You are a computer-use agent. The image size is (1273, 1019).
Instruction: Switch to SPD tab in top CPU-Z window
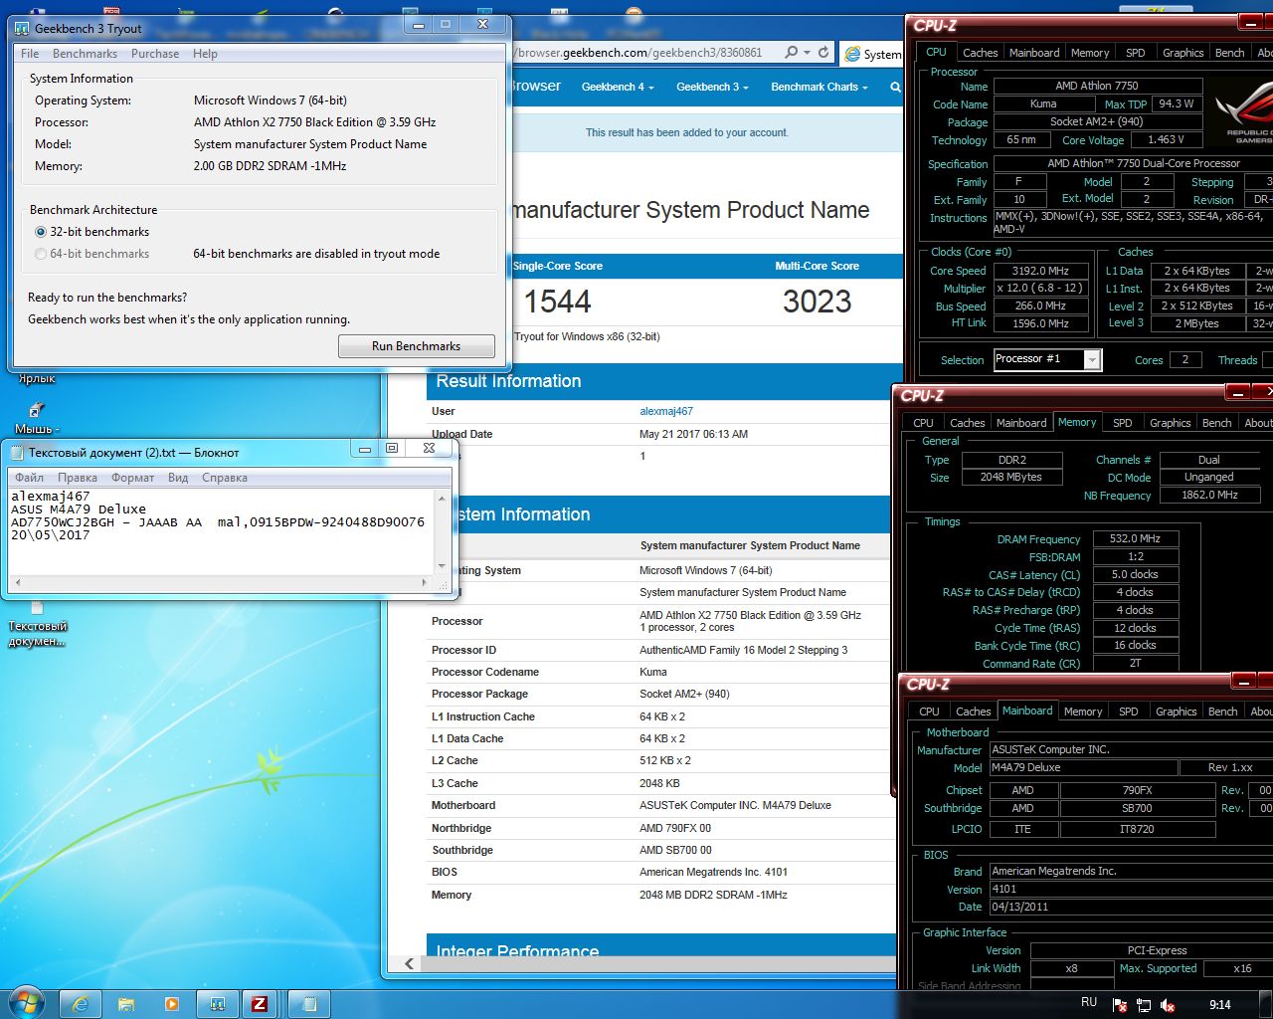click(1135, 53)
